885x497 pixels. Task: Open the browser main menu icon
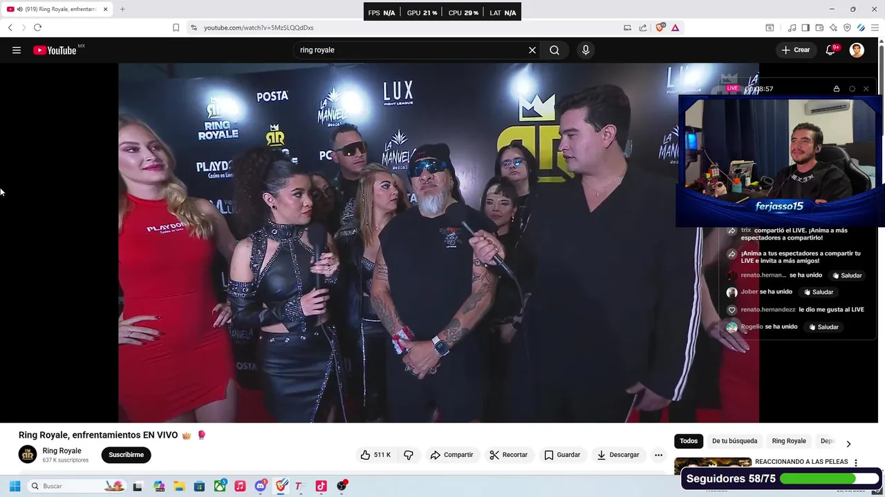tap(875, 28)
